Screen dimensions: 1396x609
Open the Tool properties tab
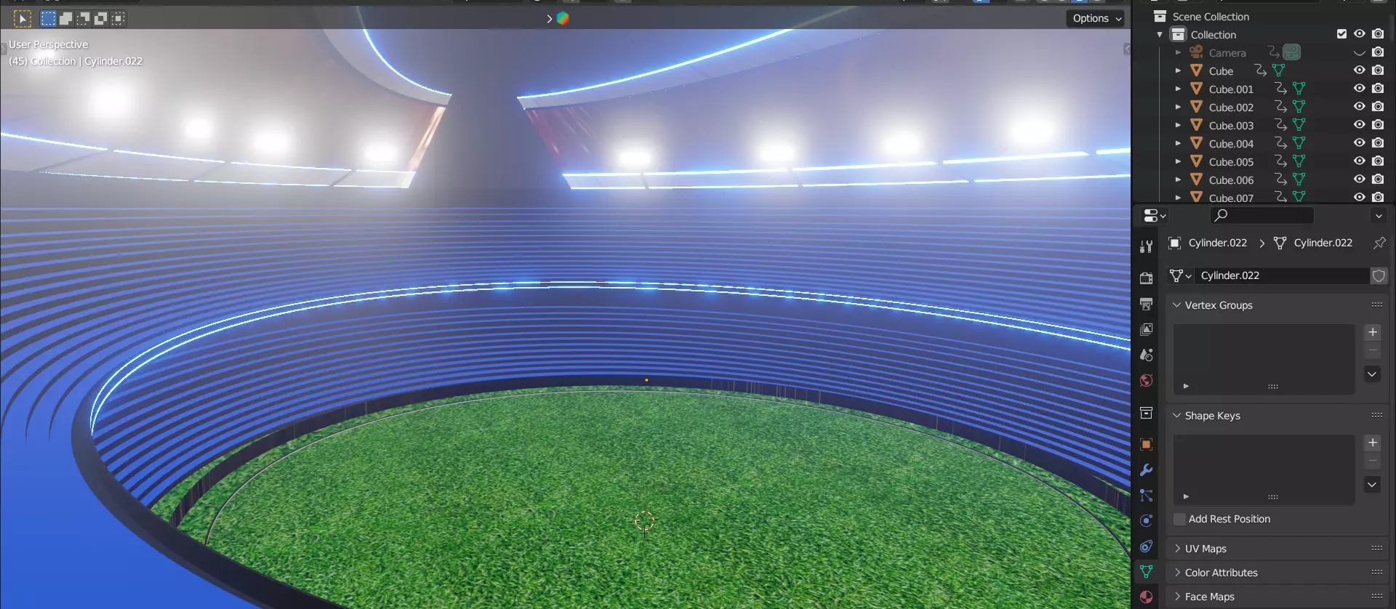coord(1147,246)
